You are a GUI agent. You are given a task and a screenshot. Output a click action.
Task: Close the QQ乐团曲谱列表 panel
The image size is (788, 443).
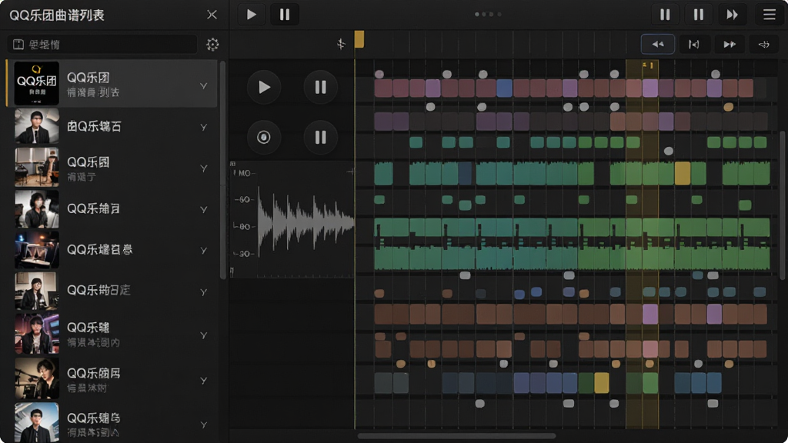(212, 15)
